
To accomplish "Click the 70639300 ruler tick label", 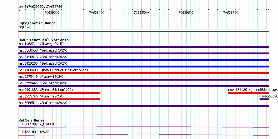I will coord(52,12).
